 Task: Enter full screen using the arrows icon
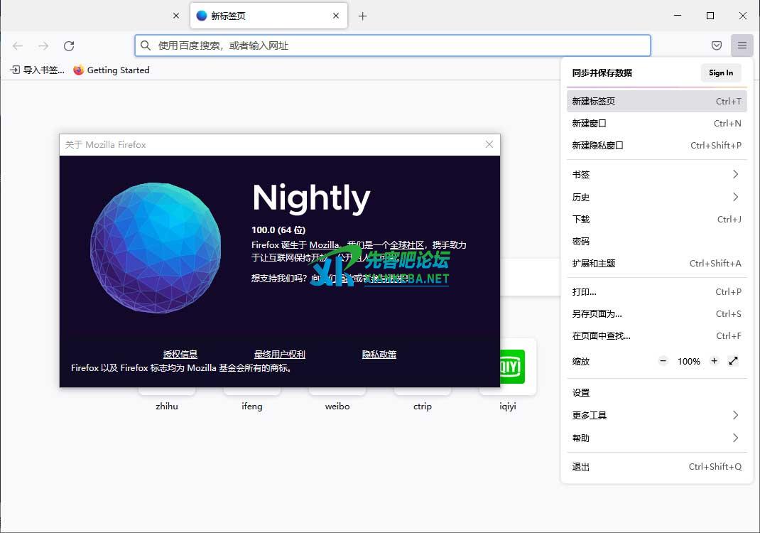(734, 361)
